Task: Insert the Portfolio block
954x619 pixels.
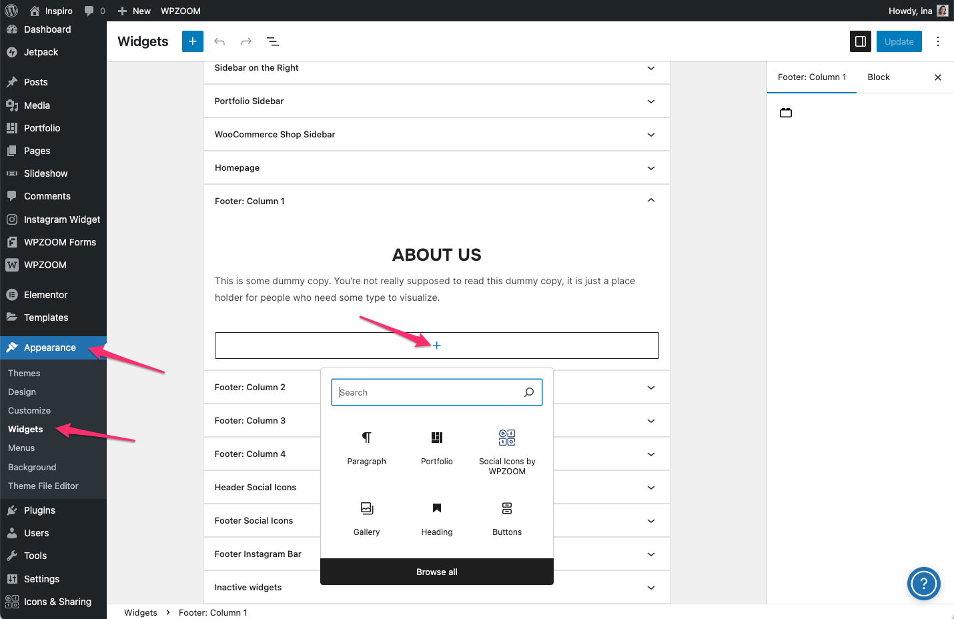Action: [437, 447]
